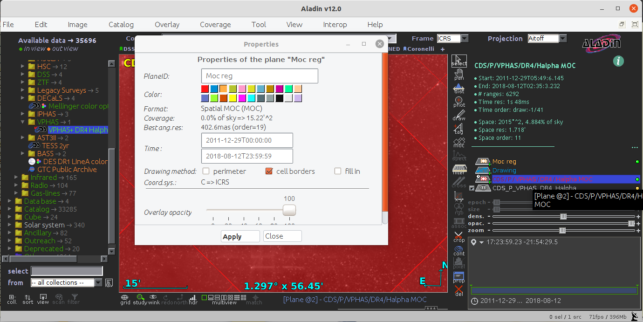Select VPHAS+ DR4 Halpha tree entry

[x=78, y=130]
